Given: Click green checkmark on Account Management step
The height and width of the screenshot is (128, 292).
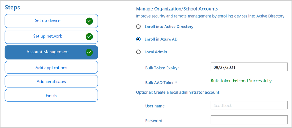Looking at the screenshot, I should coord(89,52).
